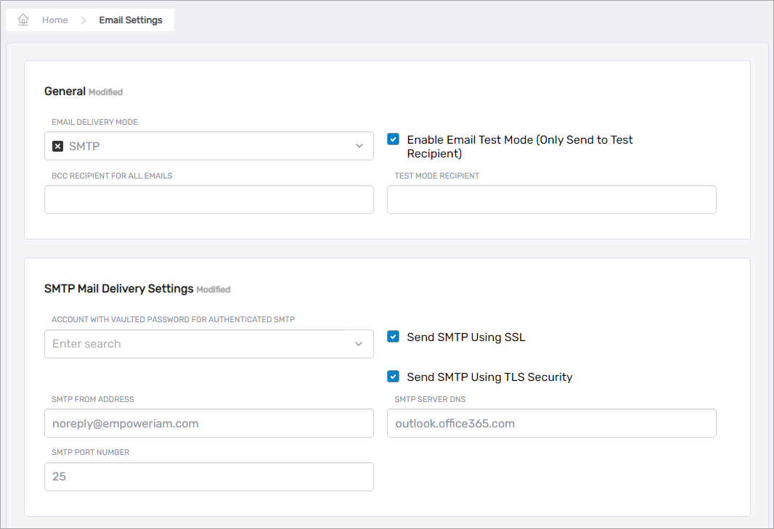The height and width of the screenshot is (529, 774).
Task: Remove SMTP by clicking its X icon
Action: [57, 146]
